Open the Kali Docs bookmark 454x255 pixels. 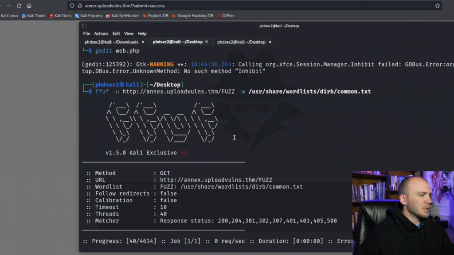[x=60, y=15]
